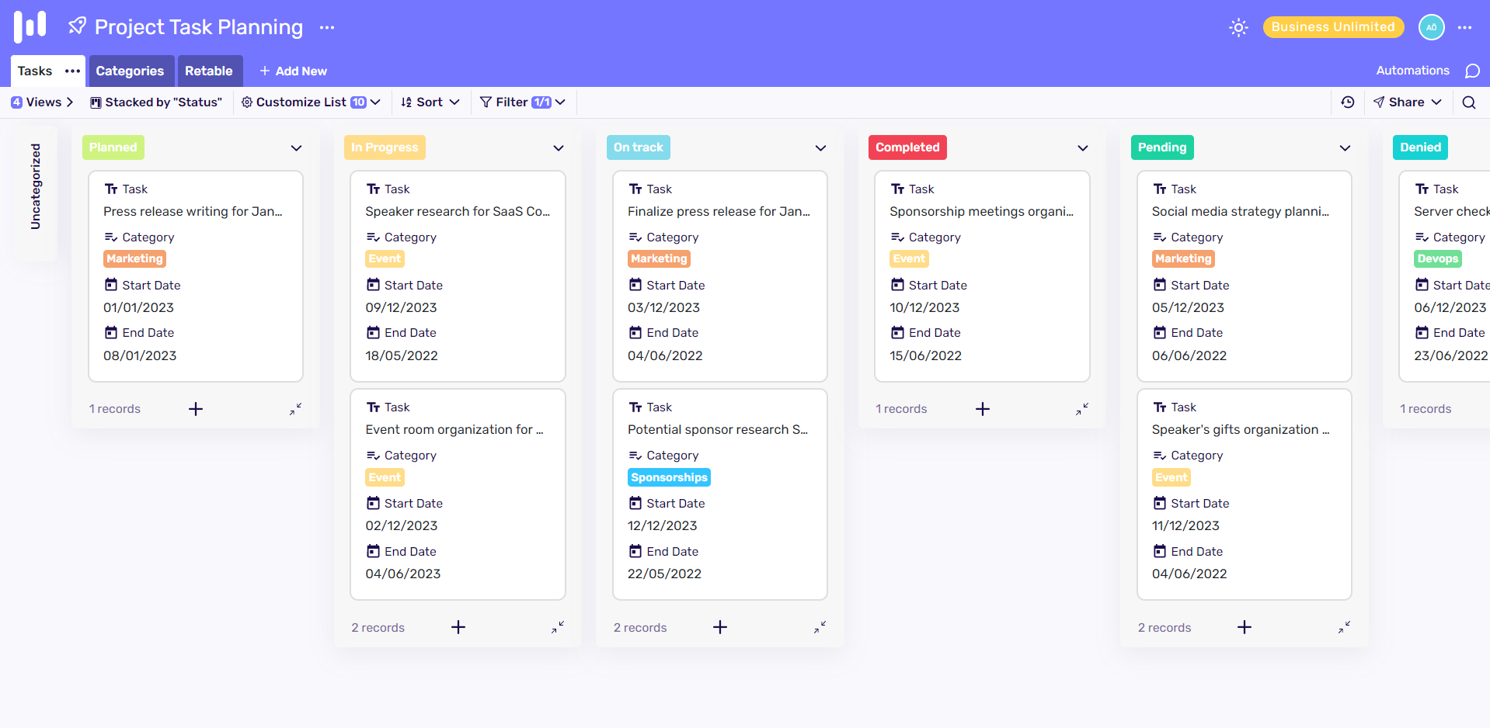
Task: Open the comments chat bubble icon
Action: [1472, 71]
